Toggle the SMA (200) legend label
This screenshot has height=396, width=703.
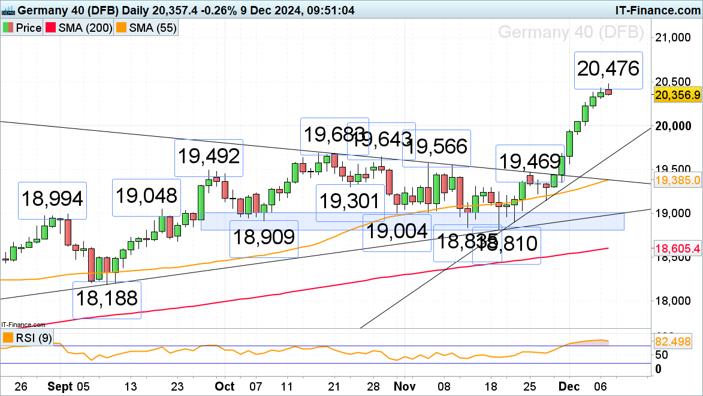(x=85, y=28)
